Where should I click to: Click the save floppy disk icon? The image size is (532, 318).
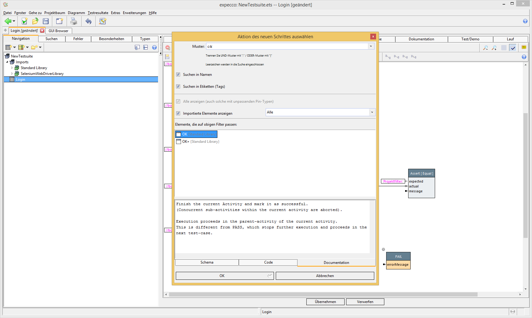point(46,21)
